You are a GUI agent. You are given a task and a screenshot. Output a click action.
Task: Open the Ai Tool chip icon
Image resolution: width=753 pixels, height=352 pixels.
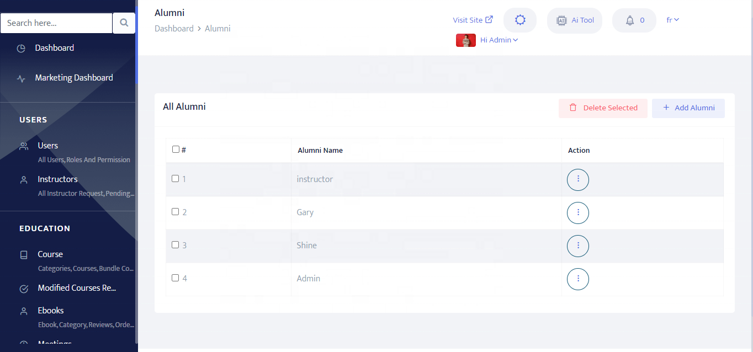tap(561, 20)
